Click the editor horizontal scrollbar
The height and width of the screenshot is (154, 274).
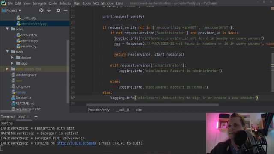[152, 104]
